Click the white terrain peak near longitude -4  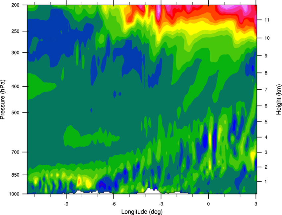[x=149, y=191]
